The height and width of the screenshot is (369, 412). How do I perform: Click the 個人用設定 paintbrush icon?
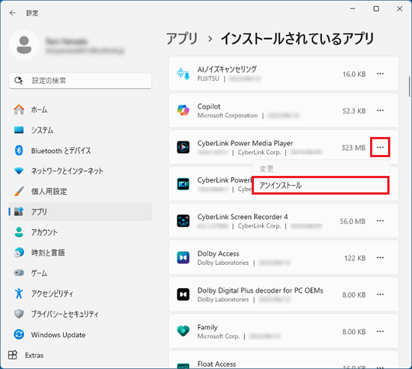tap(19, 192)
